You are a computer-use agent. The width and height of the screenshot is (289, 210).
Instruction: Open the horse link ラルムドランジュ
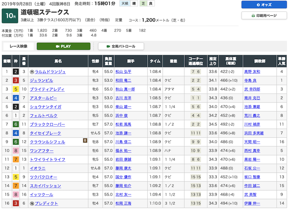pos(50,72)
